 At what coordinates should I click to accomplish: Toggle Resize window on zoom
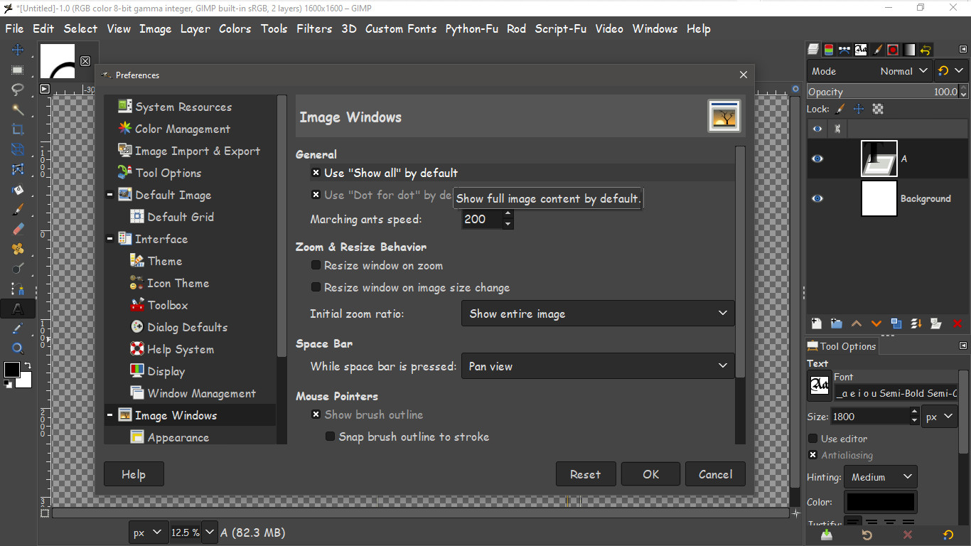(316, 266)
